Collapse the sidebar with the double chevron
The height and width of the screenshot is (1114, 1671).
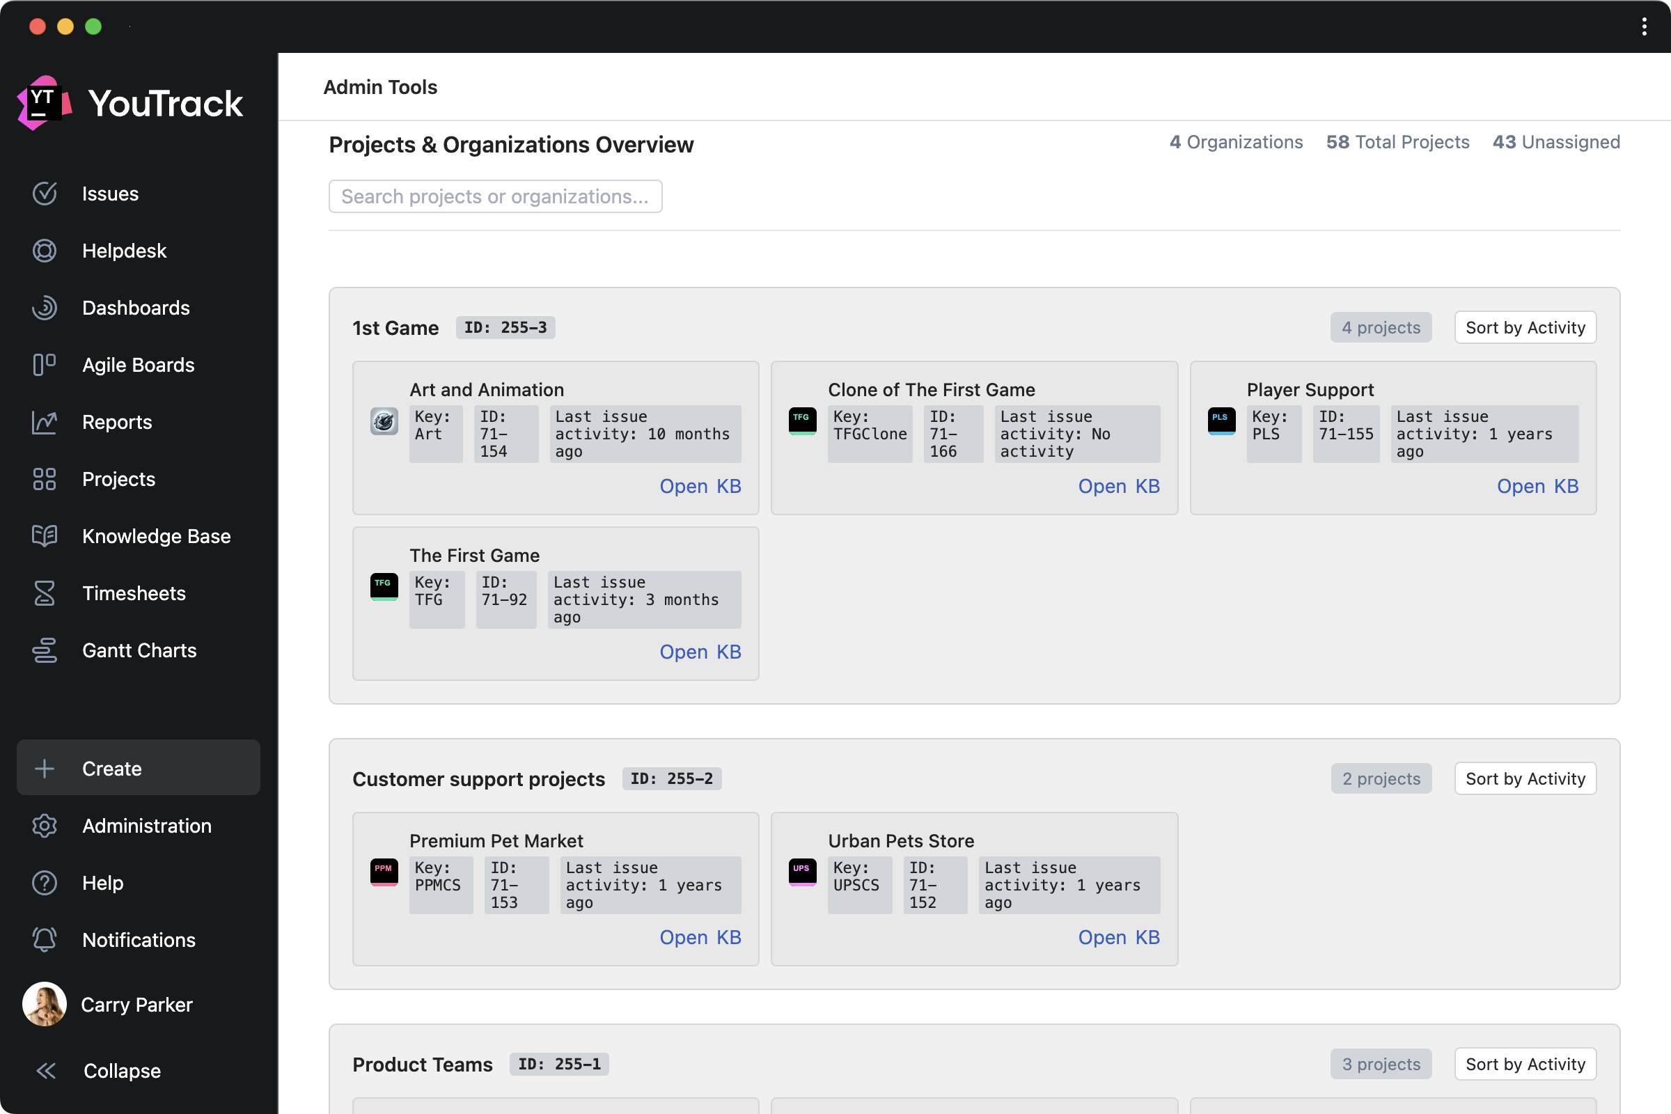coord(46,1070)
